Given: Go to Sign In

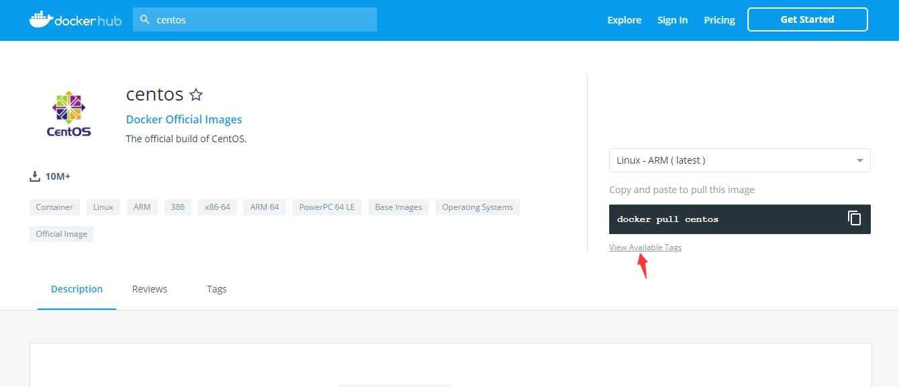Looking at the screenshot, I should pyautogui.click(x=672, y=20).
